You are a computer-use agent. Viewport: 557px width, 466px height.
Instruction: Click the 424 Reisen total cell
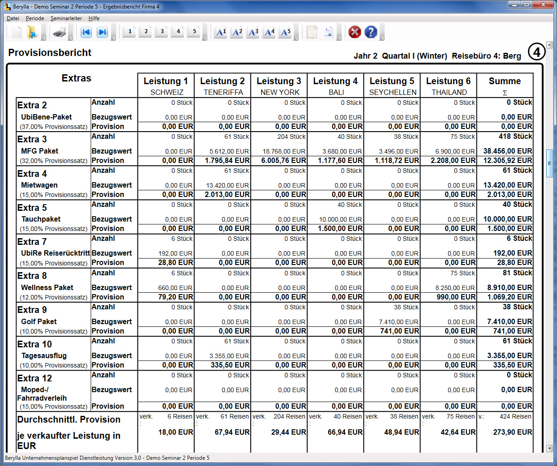515,416
